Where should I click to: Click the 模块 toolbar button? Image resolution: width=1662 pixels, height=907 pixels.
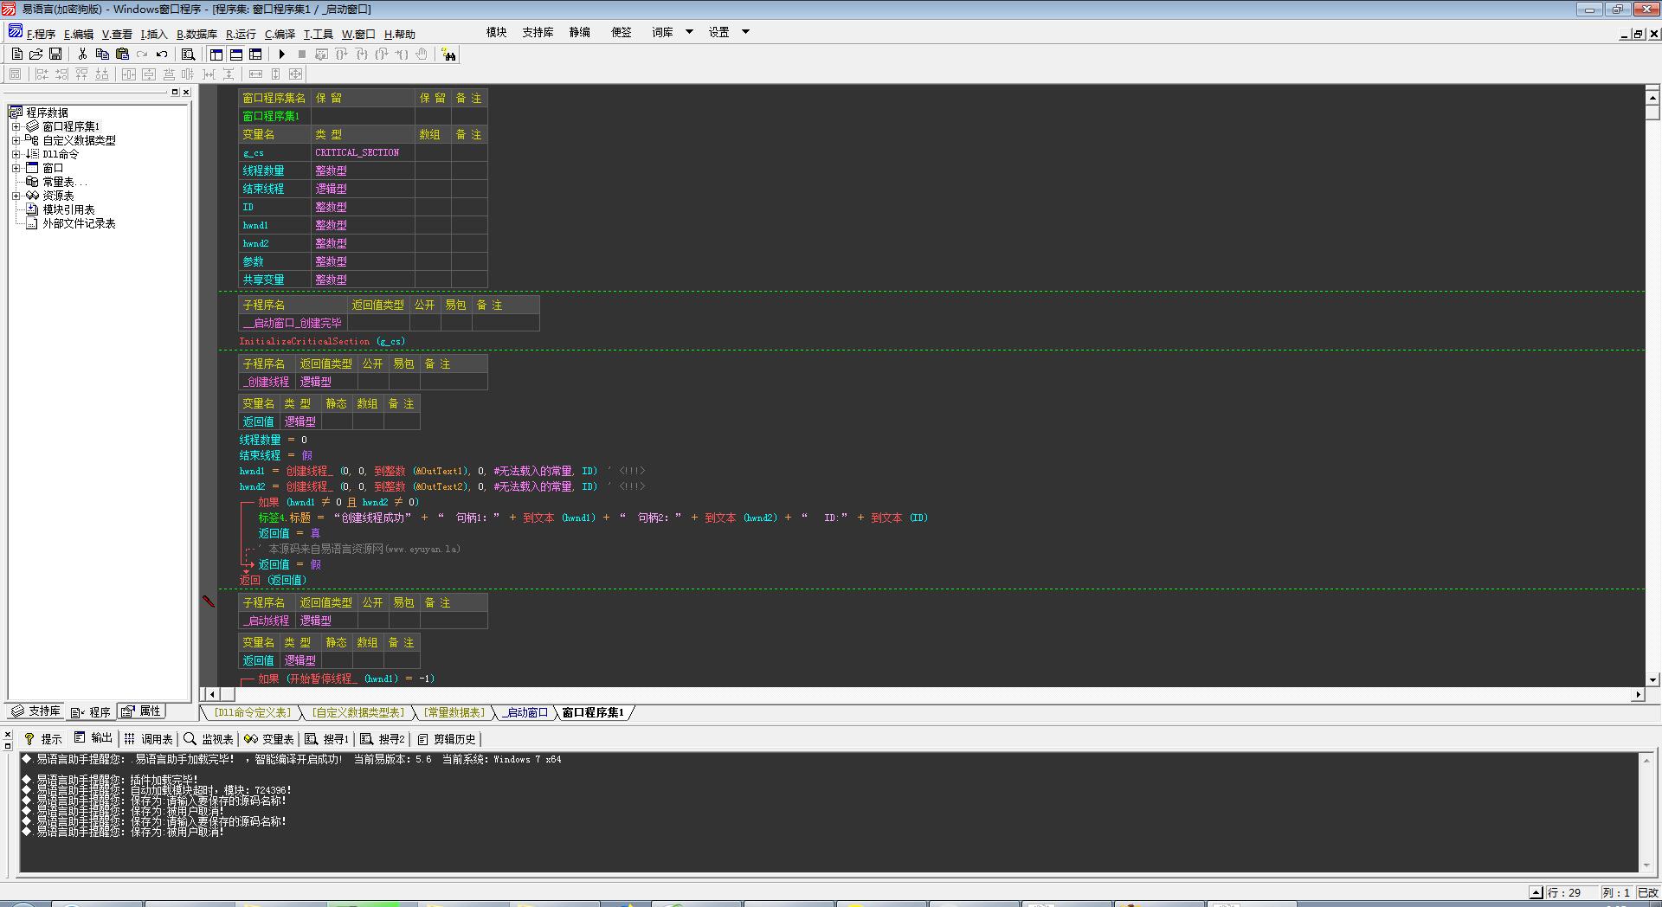click(496, 32)
